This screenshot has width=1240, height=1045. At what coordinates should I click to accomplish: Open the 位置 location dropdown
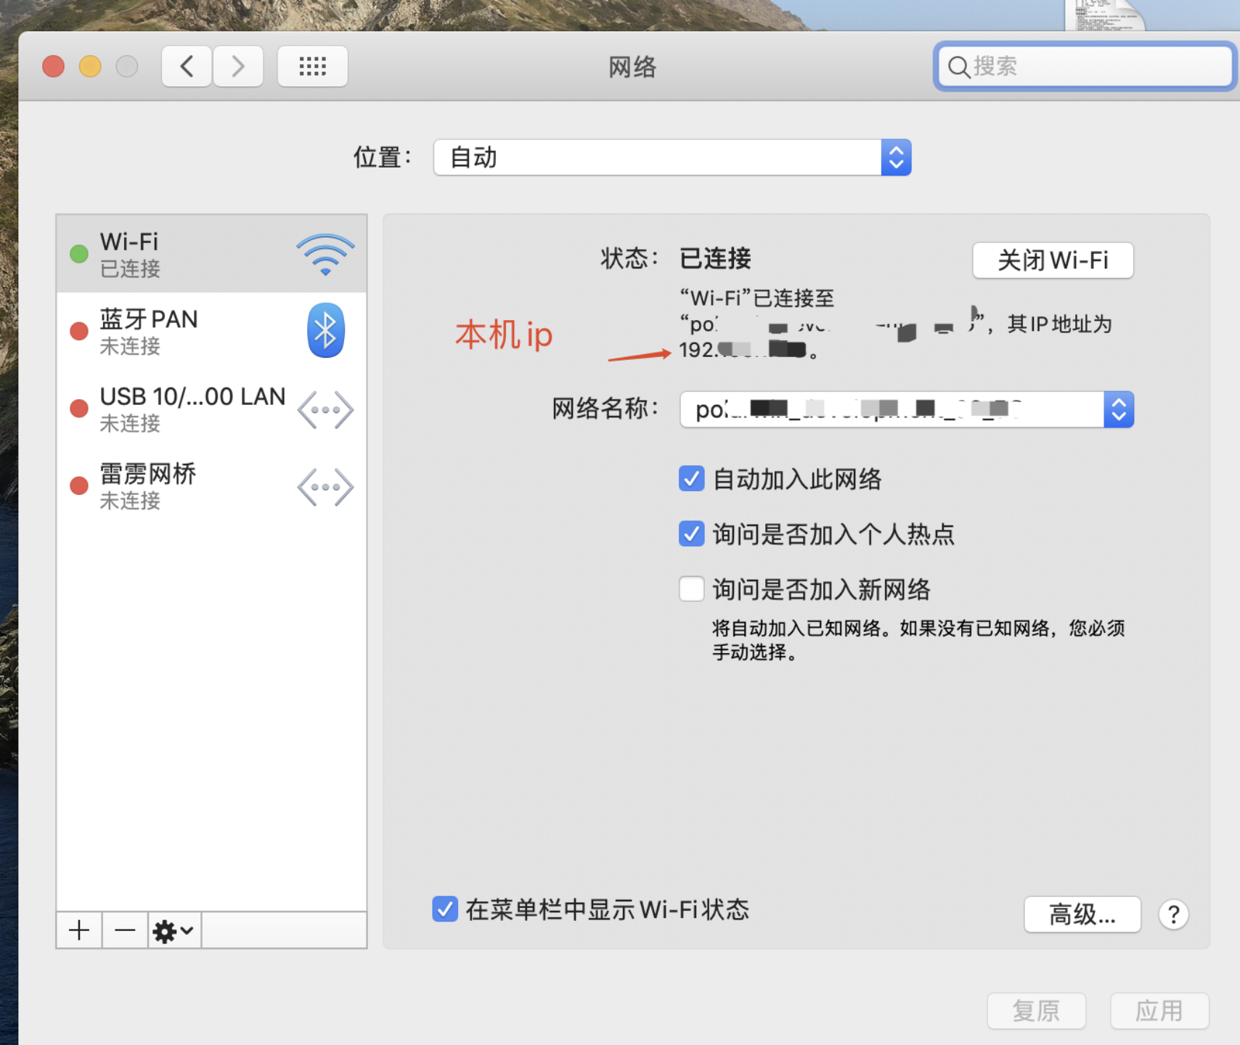(896, 157)
